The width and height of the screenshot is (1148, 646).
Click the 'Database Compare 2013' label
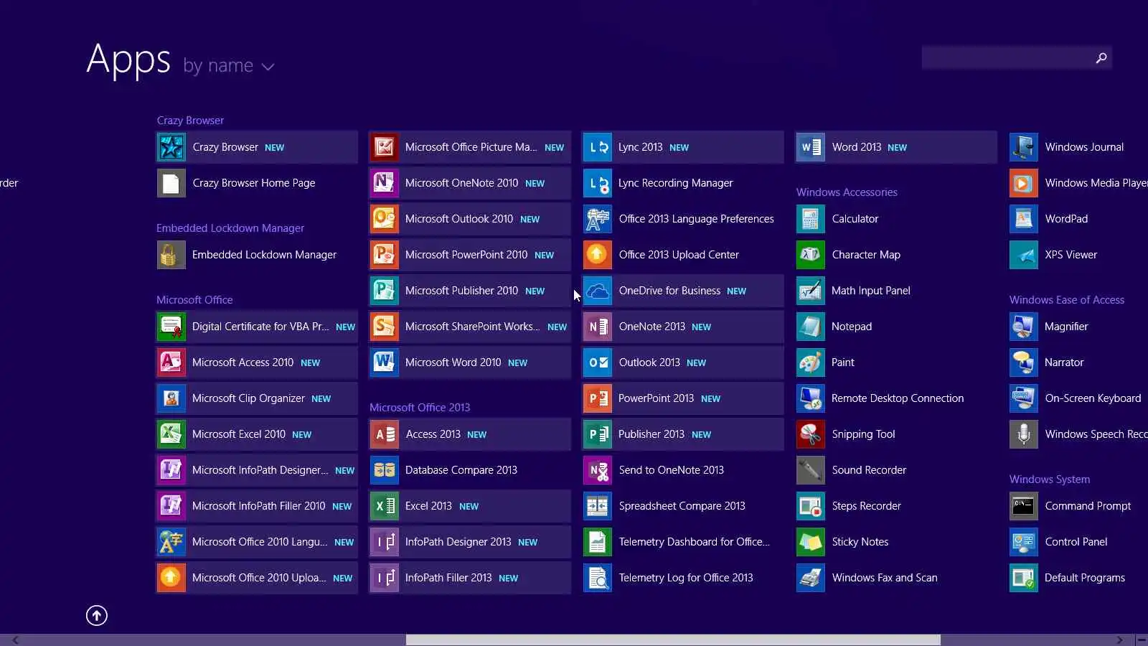click(x=461, y=470)
